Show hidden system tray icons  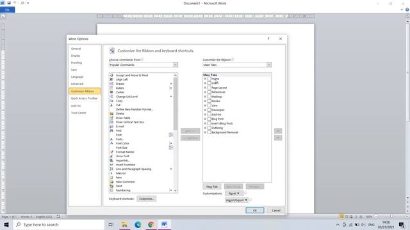[338, 224]
